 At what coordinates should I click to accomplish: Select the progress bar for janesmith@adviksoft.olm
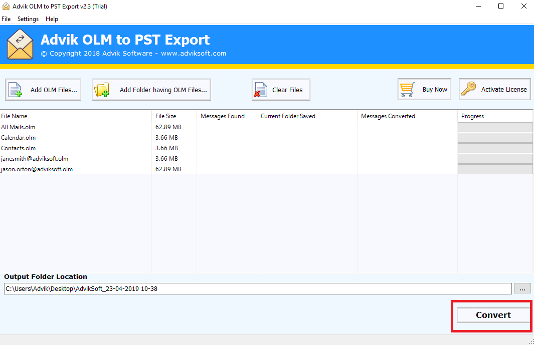pos(495,159)
